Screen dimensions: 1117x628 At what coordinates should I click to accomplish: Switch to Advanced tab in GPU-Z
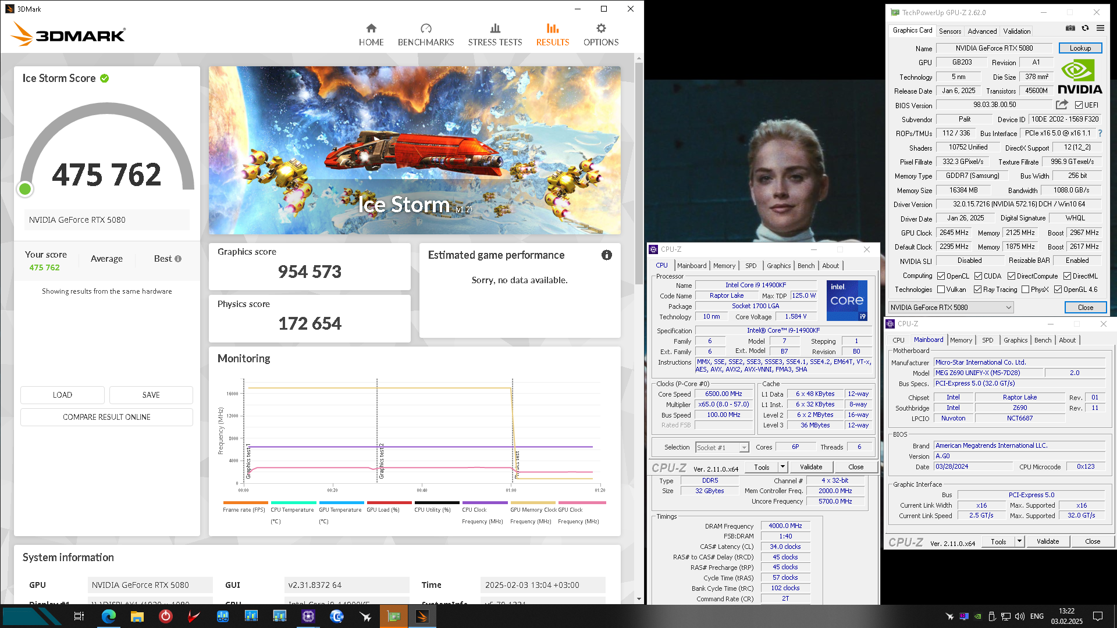click(x=982, y=31)
